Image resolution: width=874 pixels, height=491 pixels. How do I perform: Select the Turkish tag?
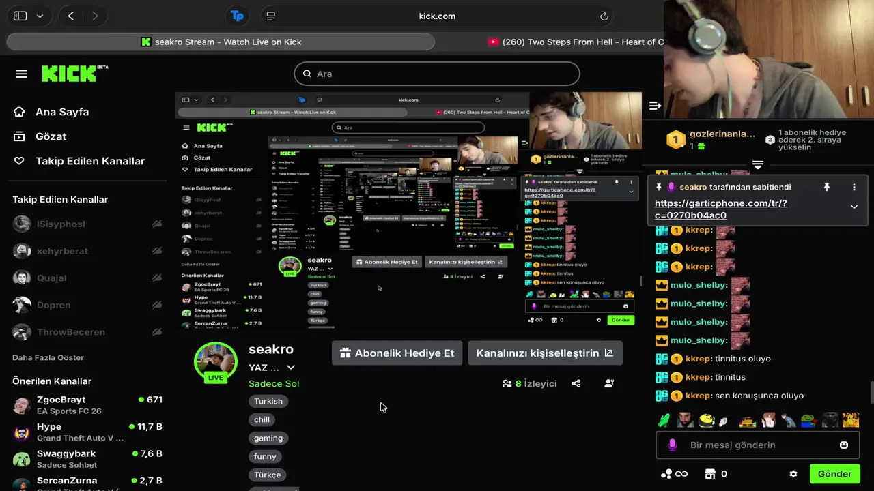(x=268, y=401)
